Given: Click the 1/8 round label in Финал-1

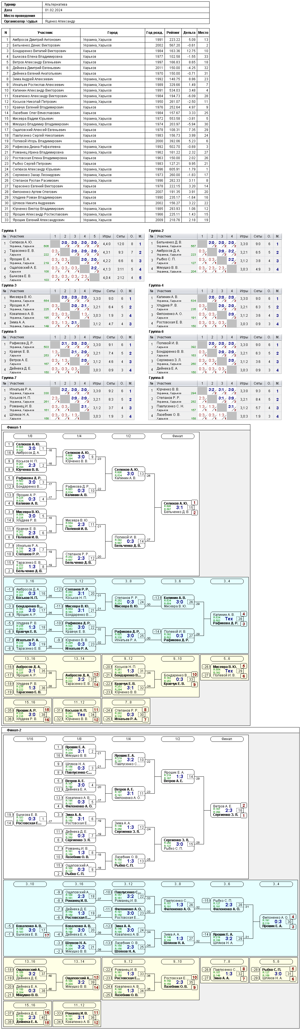Looking at the screenshot, I should coord(30,436).
